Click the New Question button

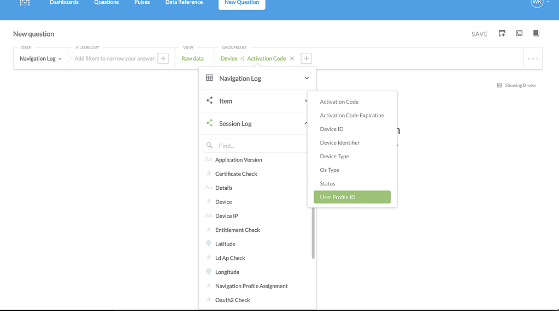click(x=242, y=4)
